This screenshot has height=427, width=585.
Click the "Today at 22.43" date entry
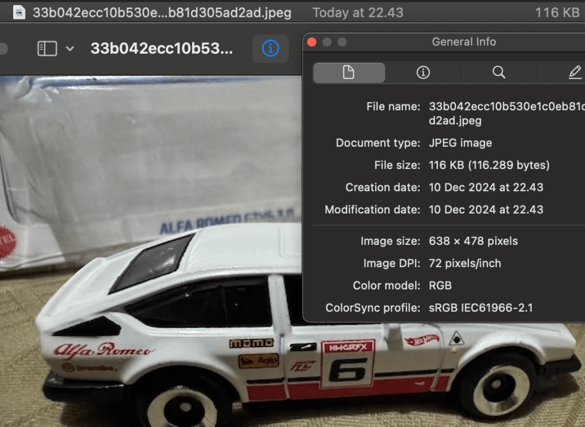[358, 12]
